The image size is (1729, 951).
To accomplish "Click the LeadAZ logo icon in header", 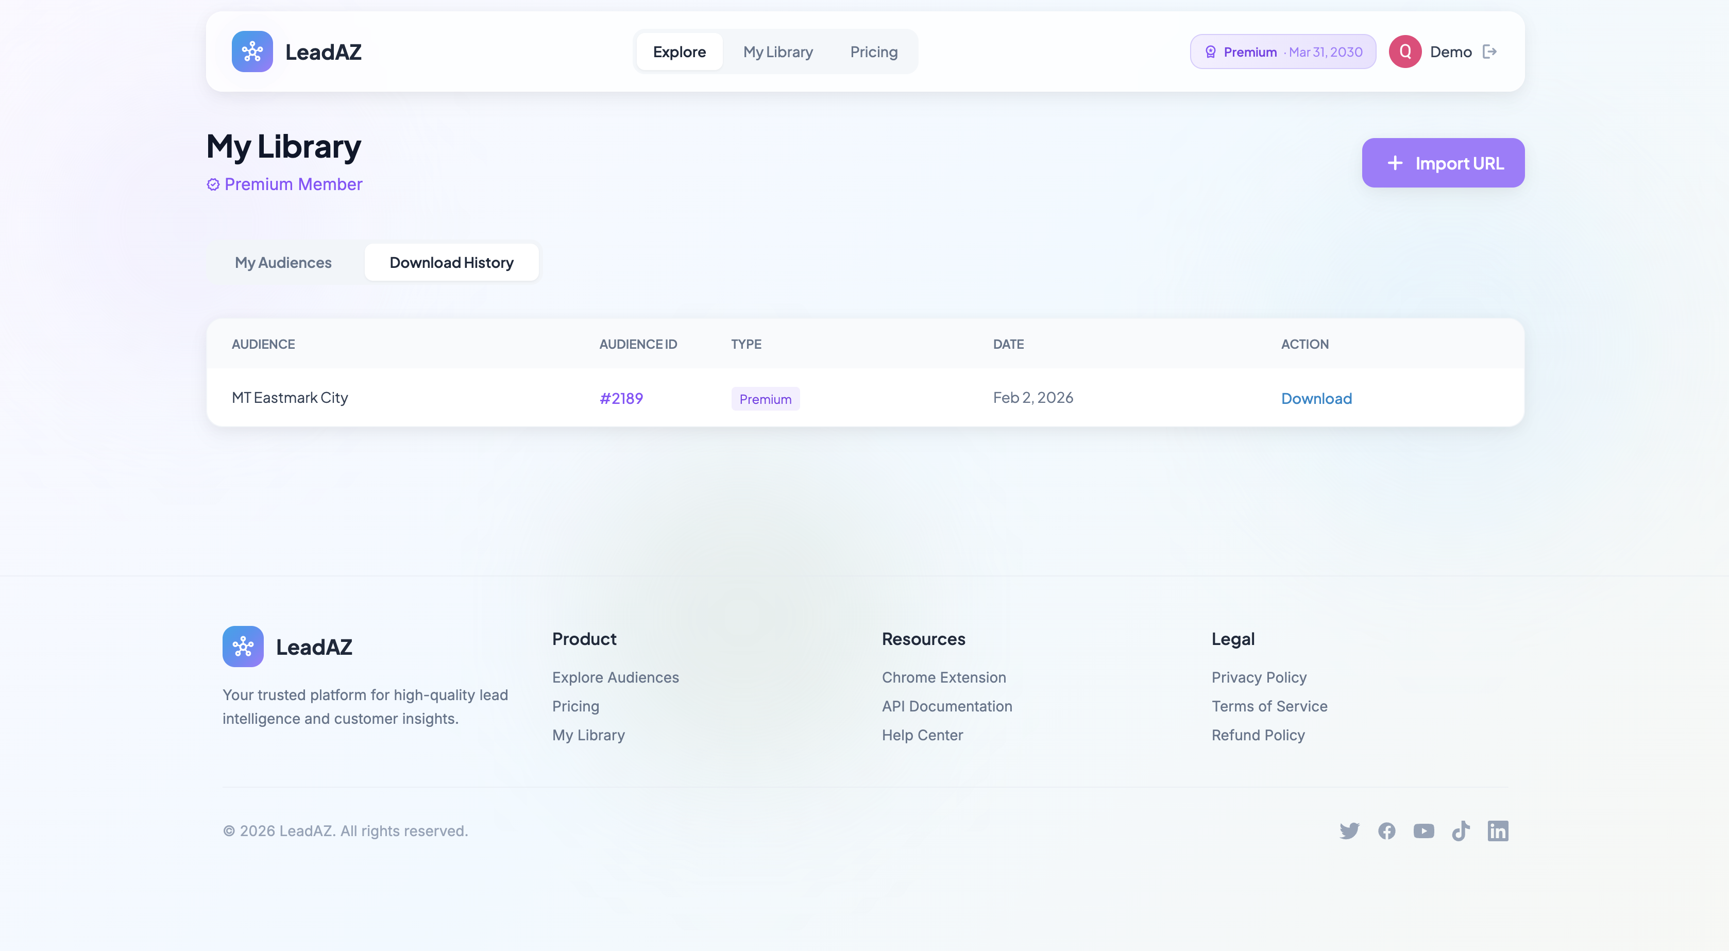I will [252, 52].
